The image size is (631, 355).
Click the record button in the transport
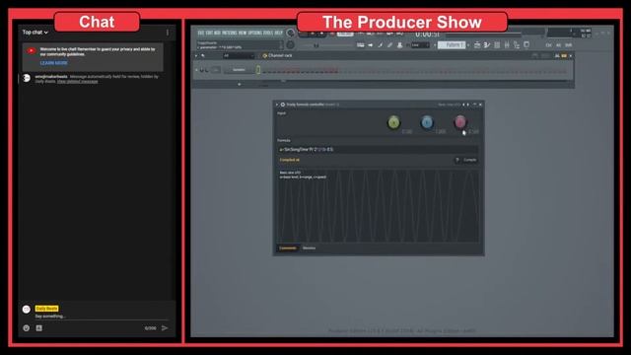point(332,33)
